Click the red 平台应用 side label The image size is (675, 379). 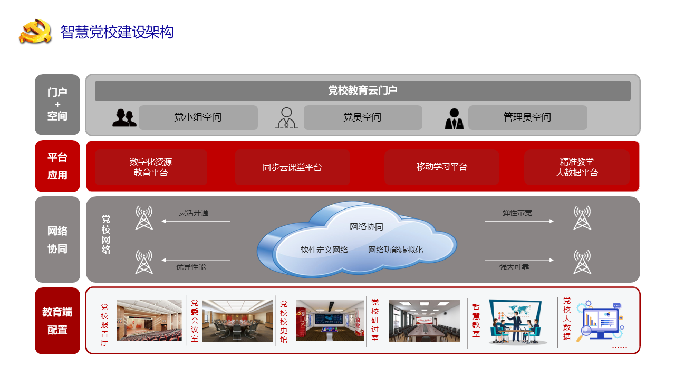[57, 166]
